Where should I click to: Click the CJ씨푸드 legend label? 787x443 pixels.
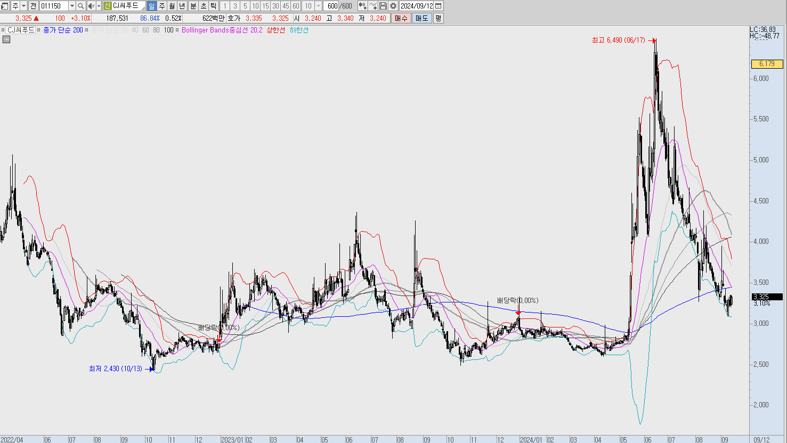[x=21, y=30]
